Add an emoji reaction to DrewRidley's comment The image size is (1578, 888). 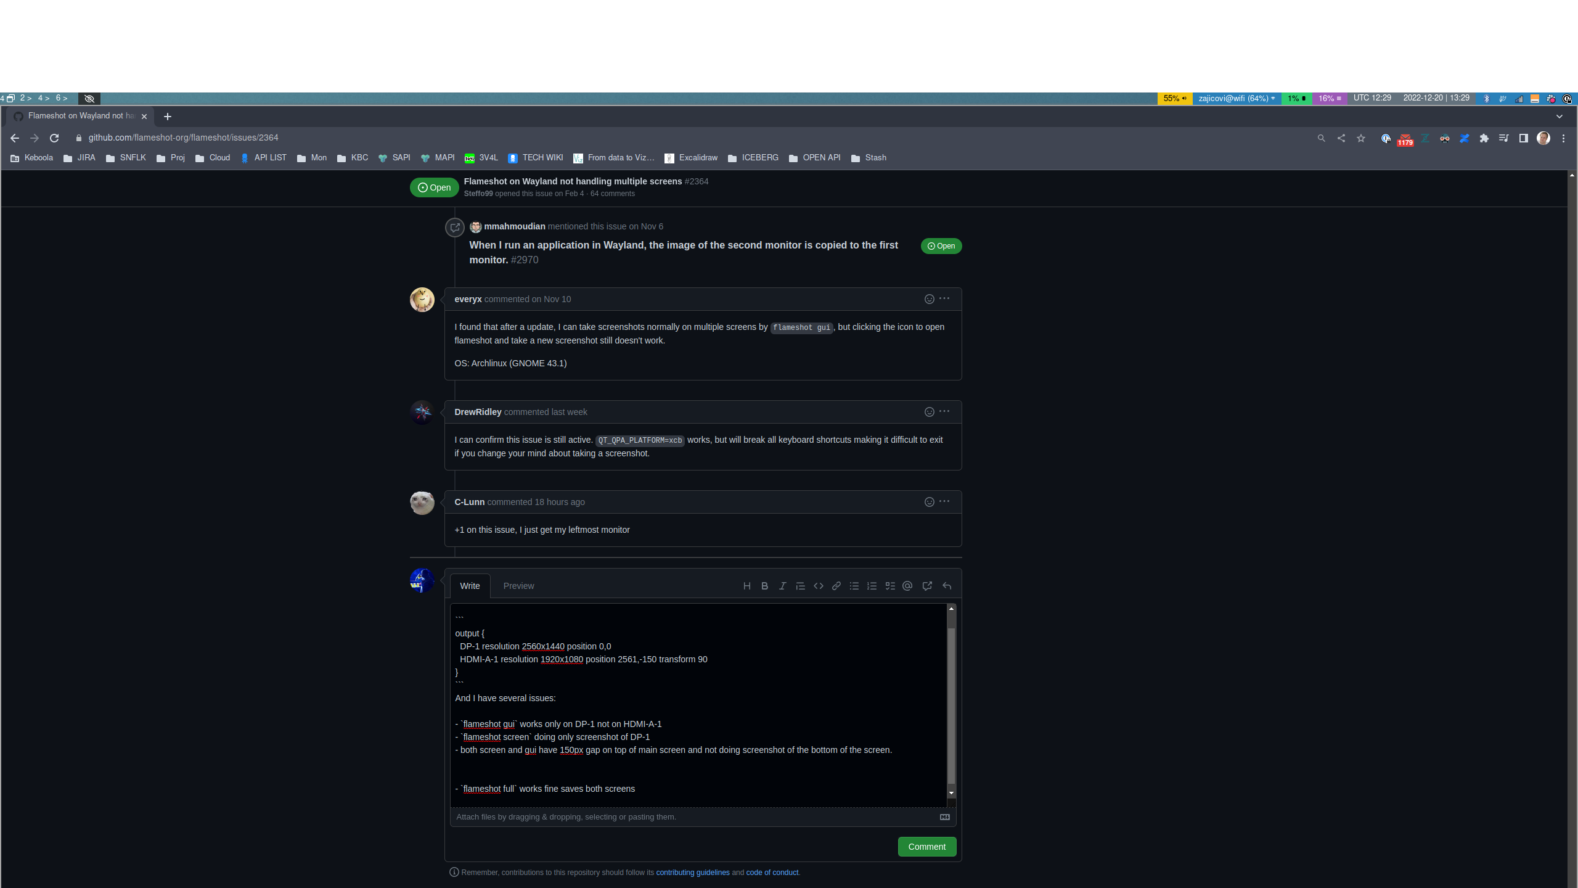pyautogui.click(x=928, y=411)
